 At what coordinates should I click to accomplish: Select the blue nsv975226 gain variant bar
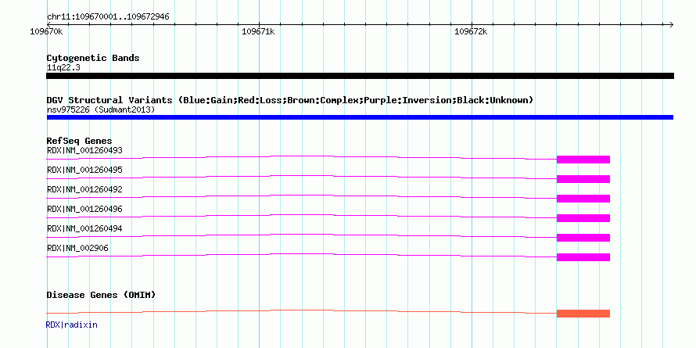tap(360, 117)
